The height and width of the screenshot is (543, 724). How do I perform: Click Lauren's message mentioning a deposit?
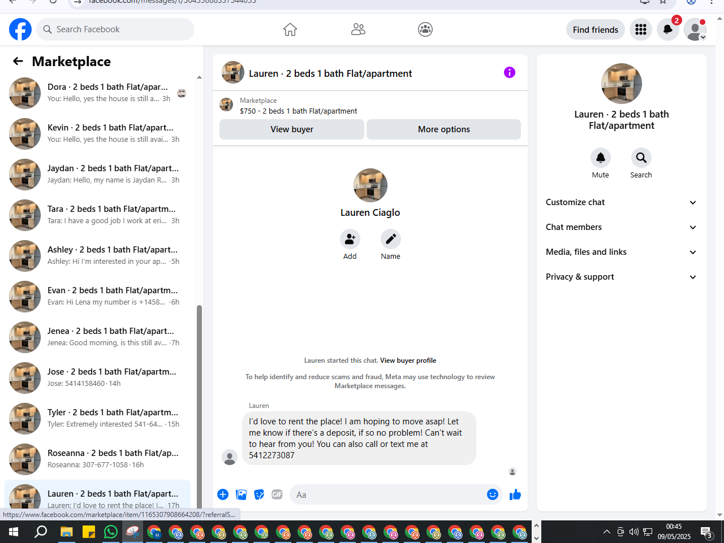(359, 438)
